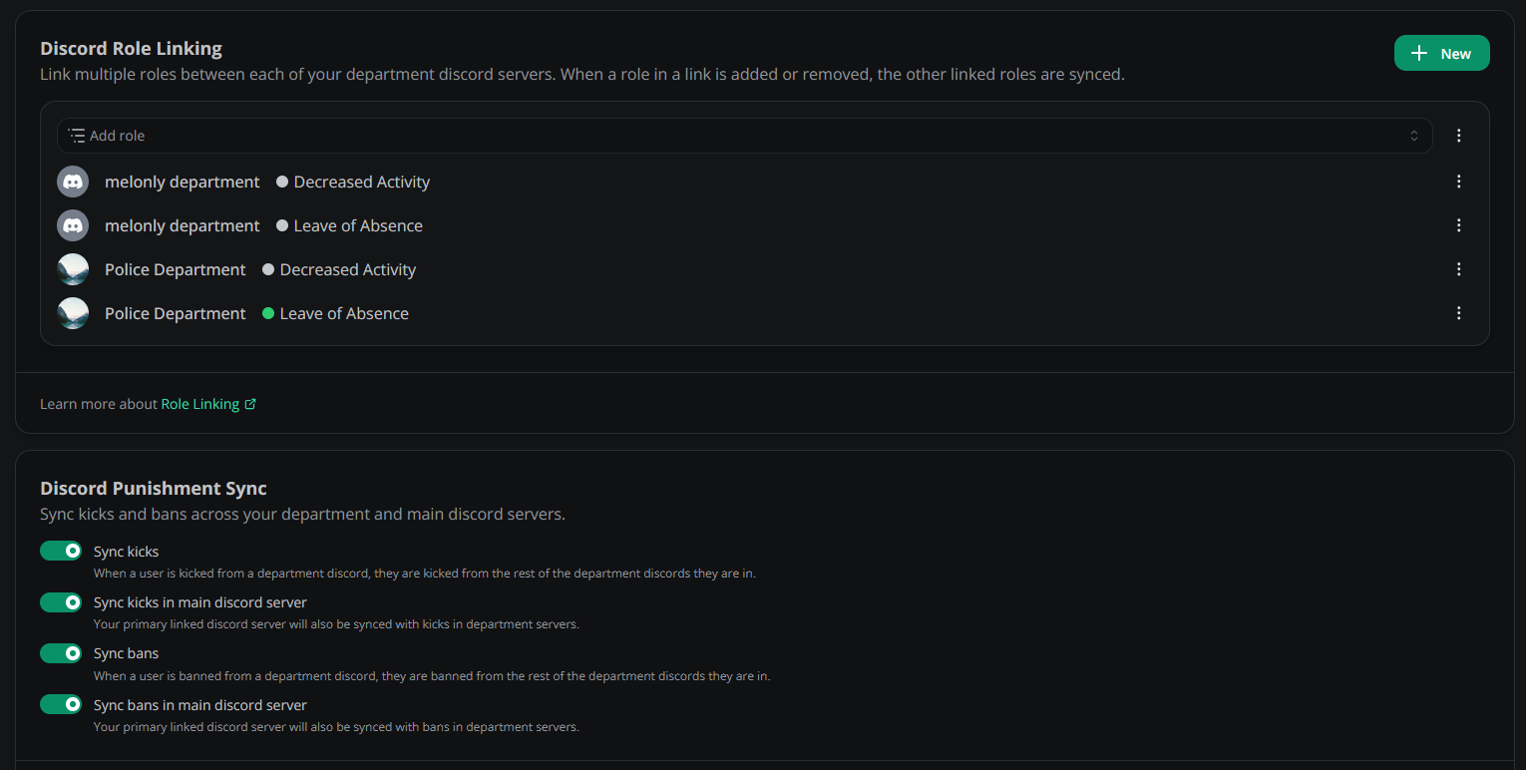Image resolution: width=1526 pixels, height=770 pixels.
Task: Open the kebab menu beside Add role field
Action: (x=1458, y=135)
